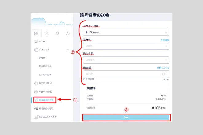This screenshot has height=135, width=203.
Task: Click the wallet icon next to ウォレット
Action: 36,50
